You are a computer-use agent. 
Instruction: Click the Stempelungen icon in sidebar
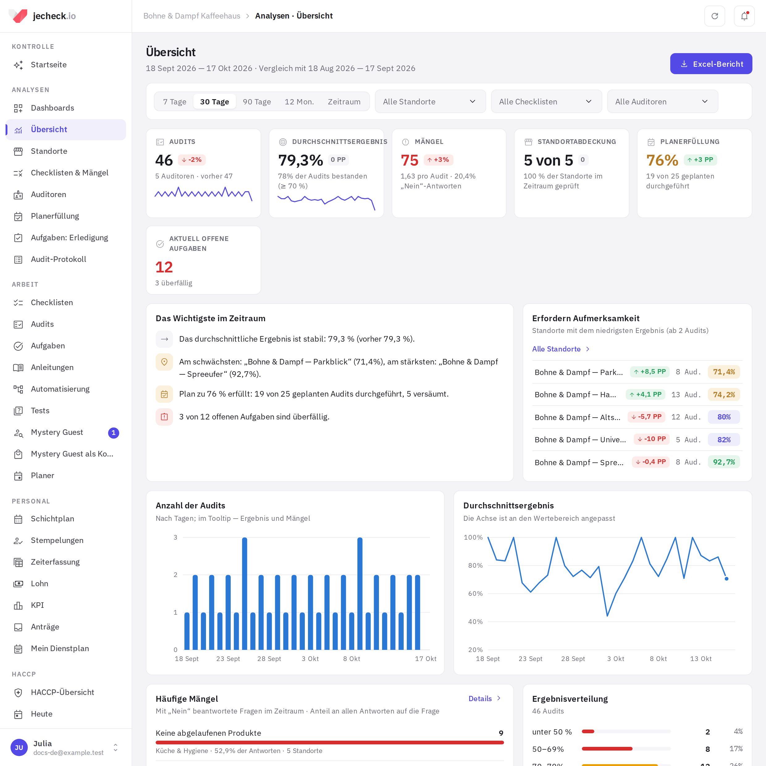point(18,541)
